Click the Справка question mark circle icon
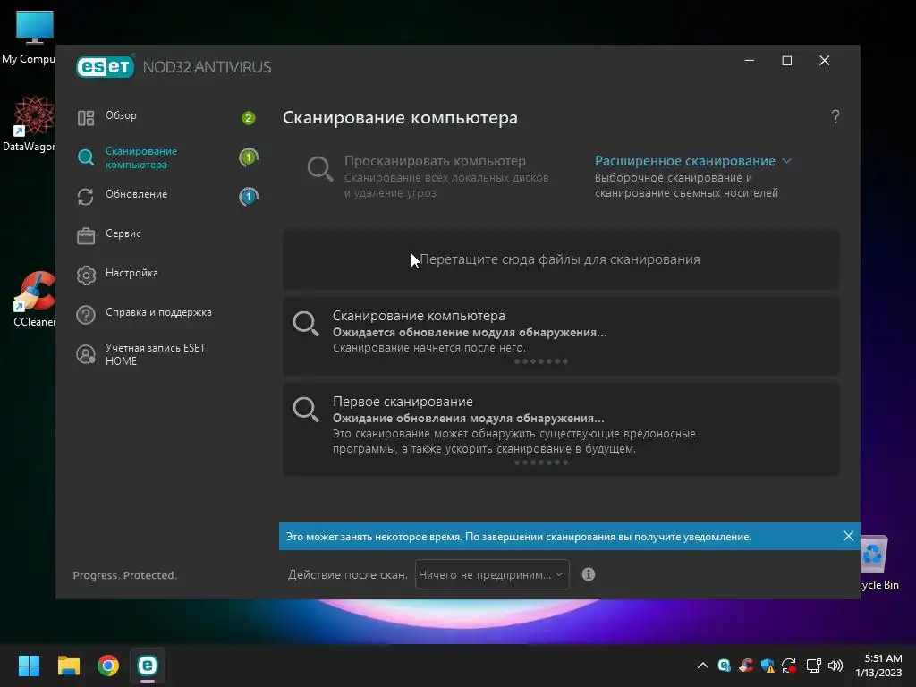The image size is (916, 687). coord(86,315)
